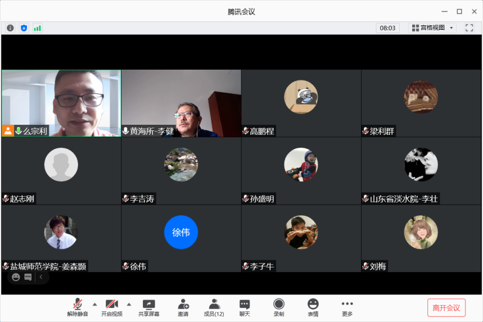Click 李吉涛 landscape avatar
The height and width of the screenshot is (322, 483).
(x=181, y=165)
